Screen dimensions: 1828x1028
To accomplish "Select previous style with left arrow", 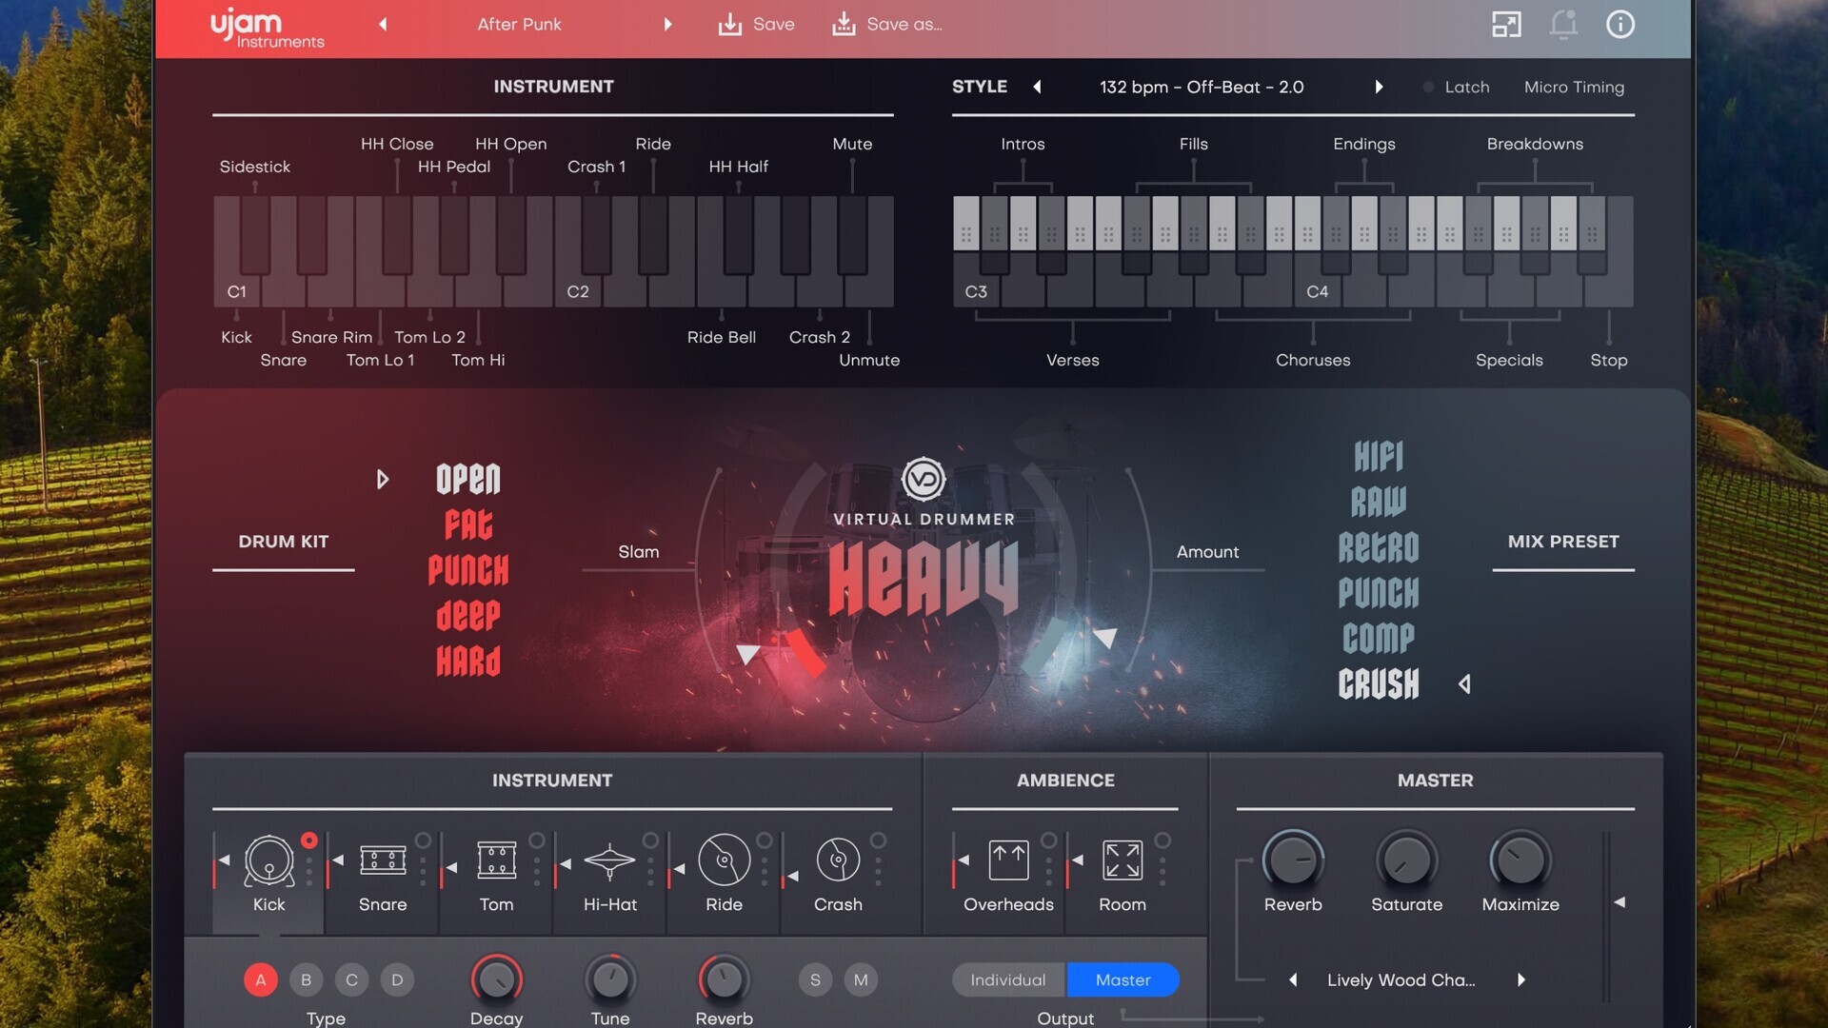I will 1037,87.
